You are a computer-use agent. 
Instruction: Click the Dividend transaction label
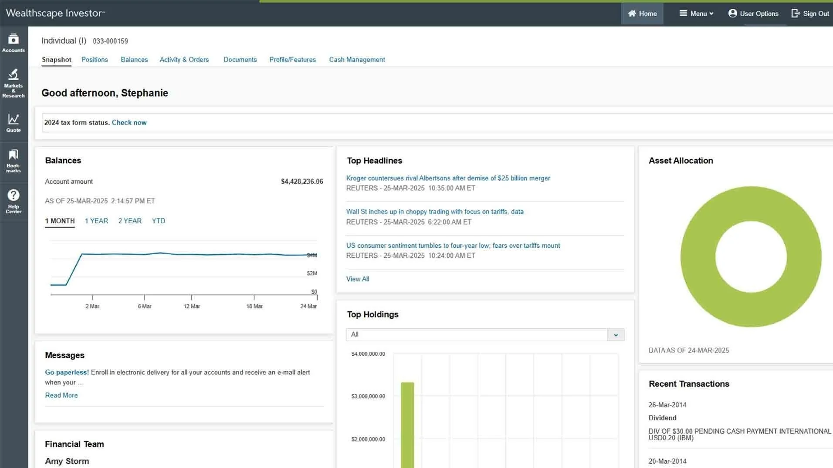(x=662, y=418)
